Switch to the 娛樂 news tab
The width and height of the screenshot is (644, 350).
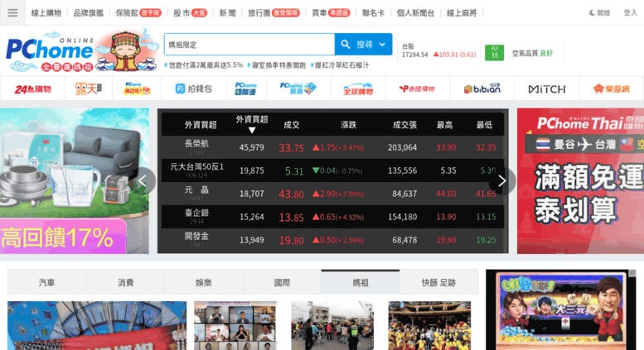[204, 282]
